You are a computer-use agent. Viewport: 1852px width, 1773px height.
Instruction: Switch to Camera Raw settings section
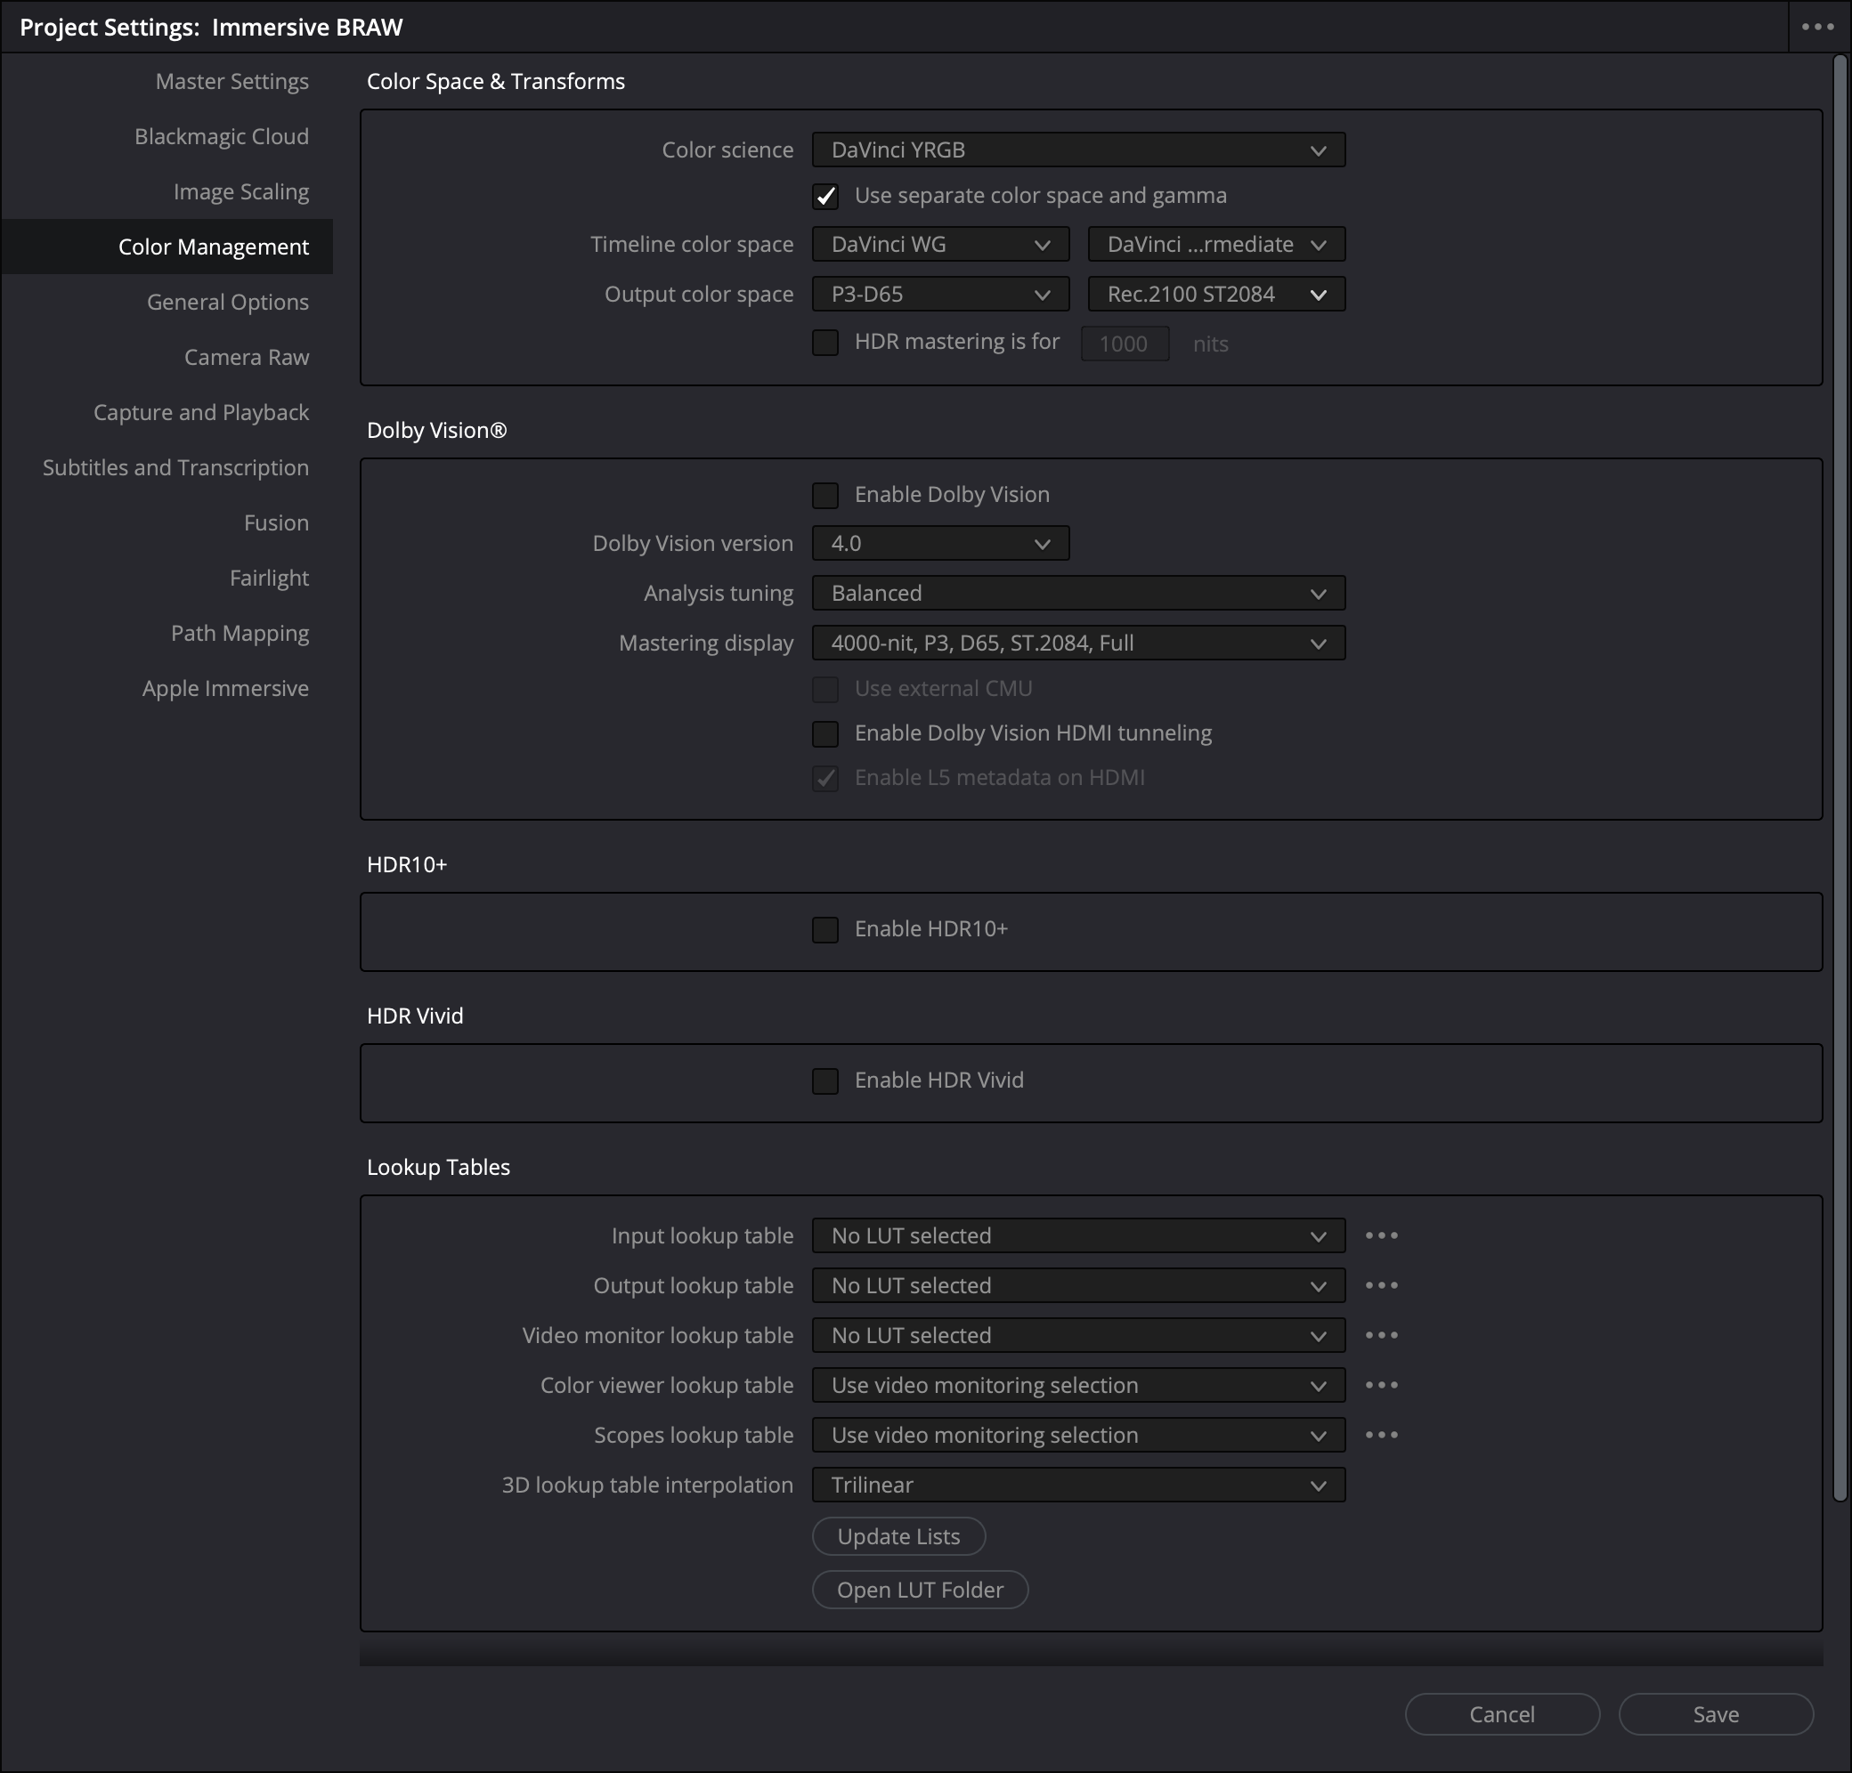(x=247, y=357)
